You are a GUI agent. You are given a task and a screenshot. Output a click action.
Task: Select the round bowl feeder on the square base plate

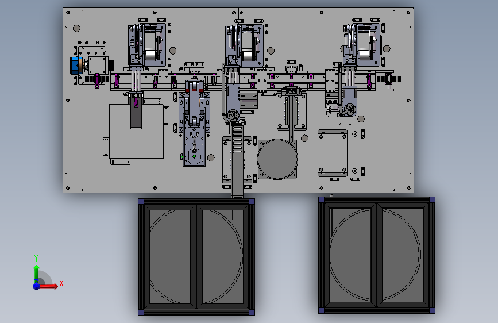[277, 159]
